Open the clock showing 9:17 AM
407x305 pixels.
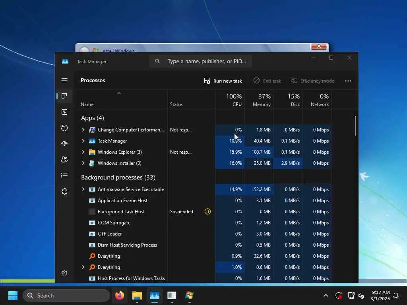point(380,295)
